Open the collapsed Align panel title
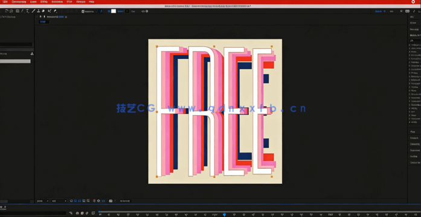421x217 pixels. pyautogui.click(x=413, y=132)
